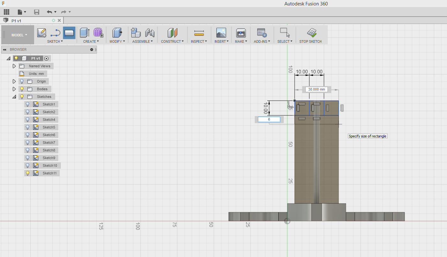
Task: Select the Offset Plane construct icon
Action: click(x=172, y=33)
